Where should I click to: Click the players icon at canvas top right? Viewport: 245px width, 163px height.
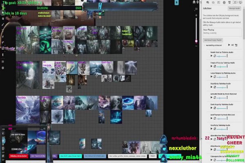pos(194,2)
